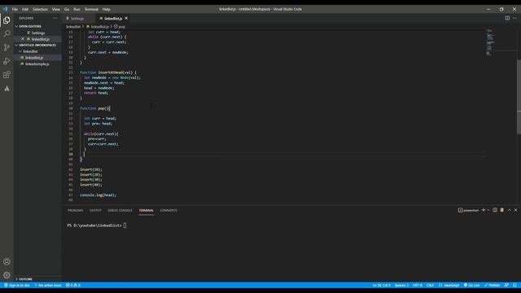Close the terminal panel
The height and width of the screenshot is (293, 521).
(x=515, y=210)
